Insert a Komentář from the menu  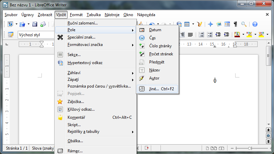pyautogui.click(x=96, y=117)
